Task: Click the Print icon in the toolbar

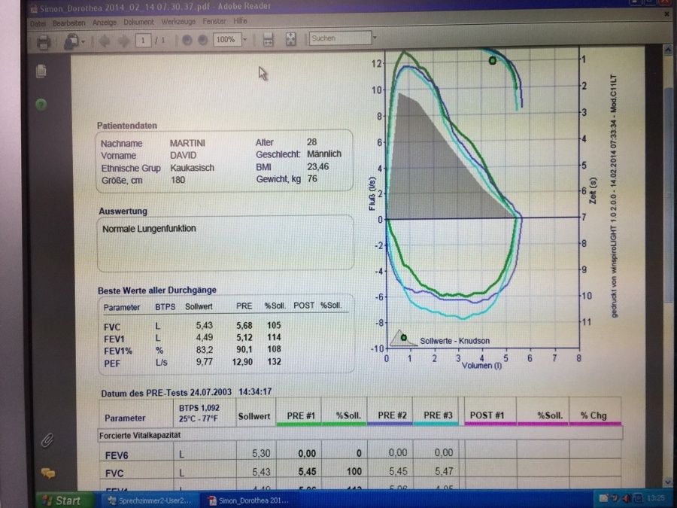Action: coord(44,41)
